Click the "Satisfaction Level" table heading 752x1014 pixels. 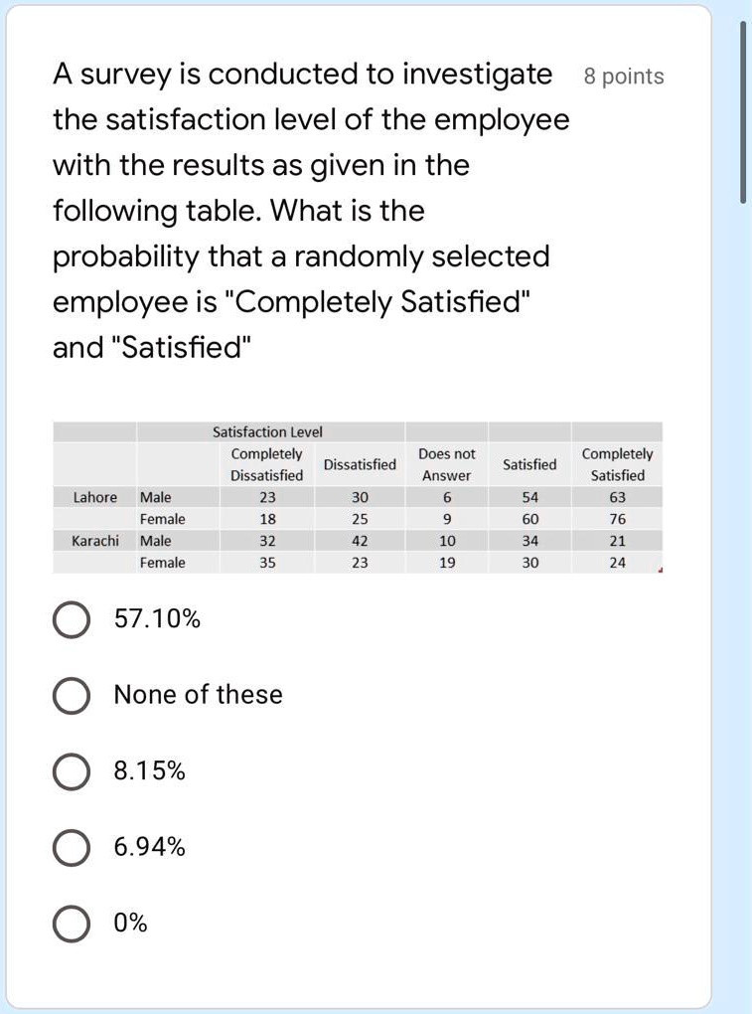tap(267, 431)
